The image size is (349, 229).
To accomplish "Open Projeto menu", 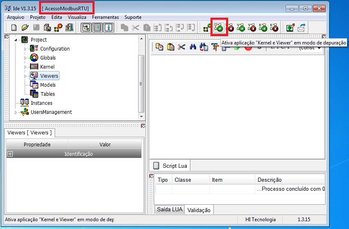I will 38,17.
